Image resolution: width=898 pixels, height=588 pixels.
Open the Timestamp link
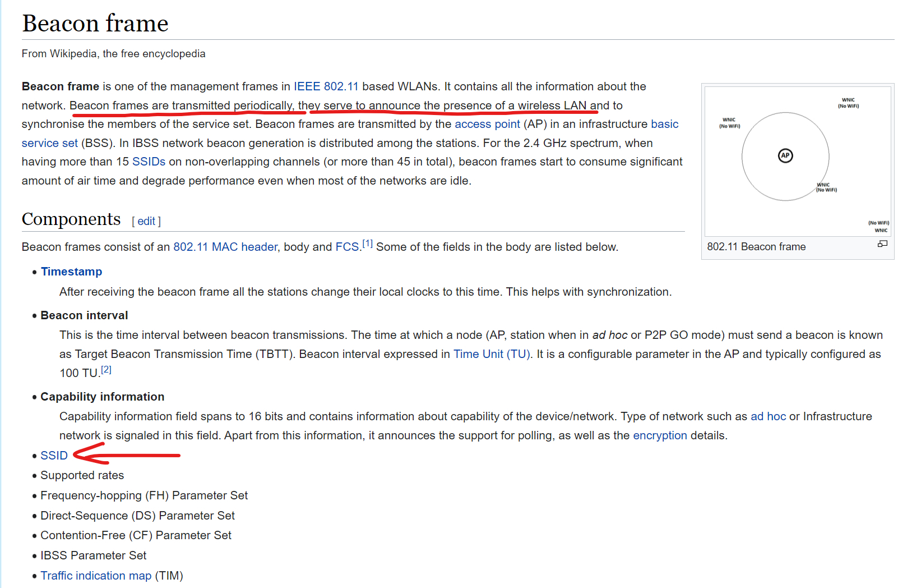pyautogui.click(x=71, y=272)
